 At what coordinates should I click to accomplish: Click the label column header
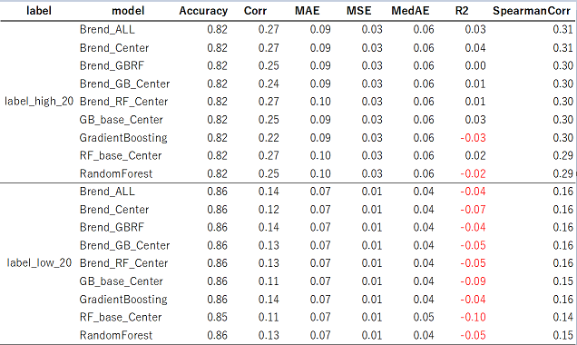[x=39, y=11]
